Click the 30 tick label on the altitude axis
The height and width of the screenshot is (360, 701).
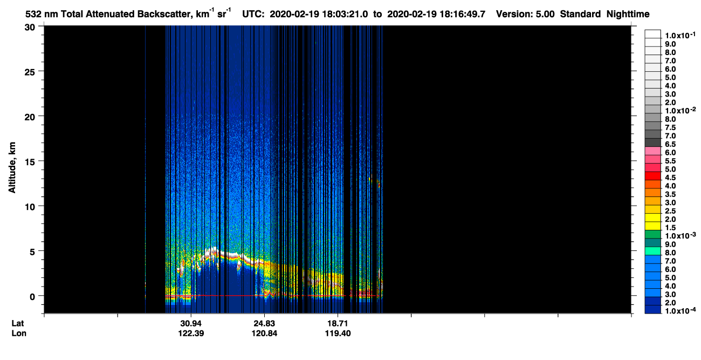tap(31, 26)
